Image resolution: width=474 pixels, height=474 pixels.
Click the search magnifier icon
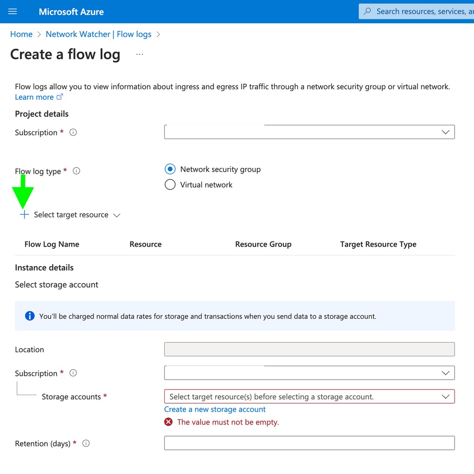[x=367, y=11]
